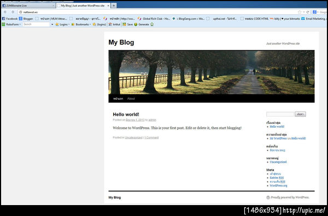Open Email Marketing bookmark
328x216 pixels.
tap(314, 19)
